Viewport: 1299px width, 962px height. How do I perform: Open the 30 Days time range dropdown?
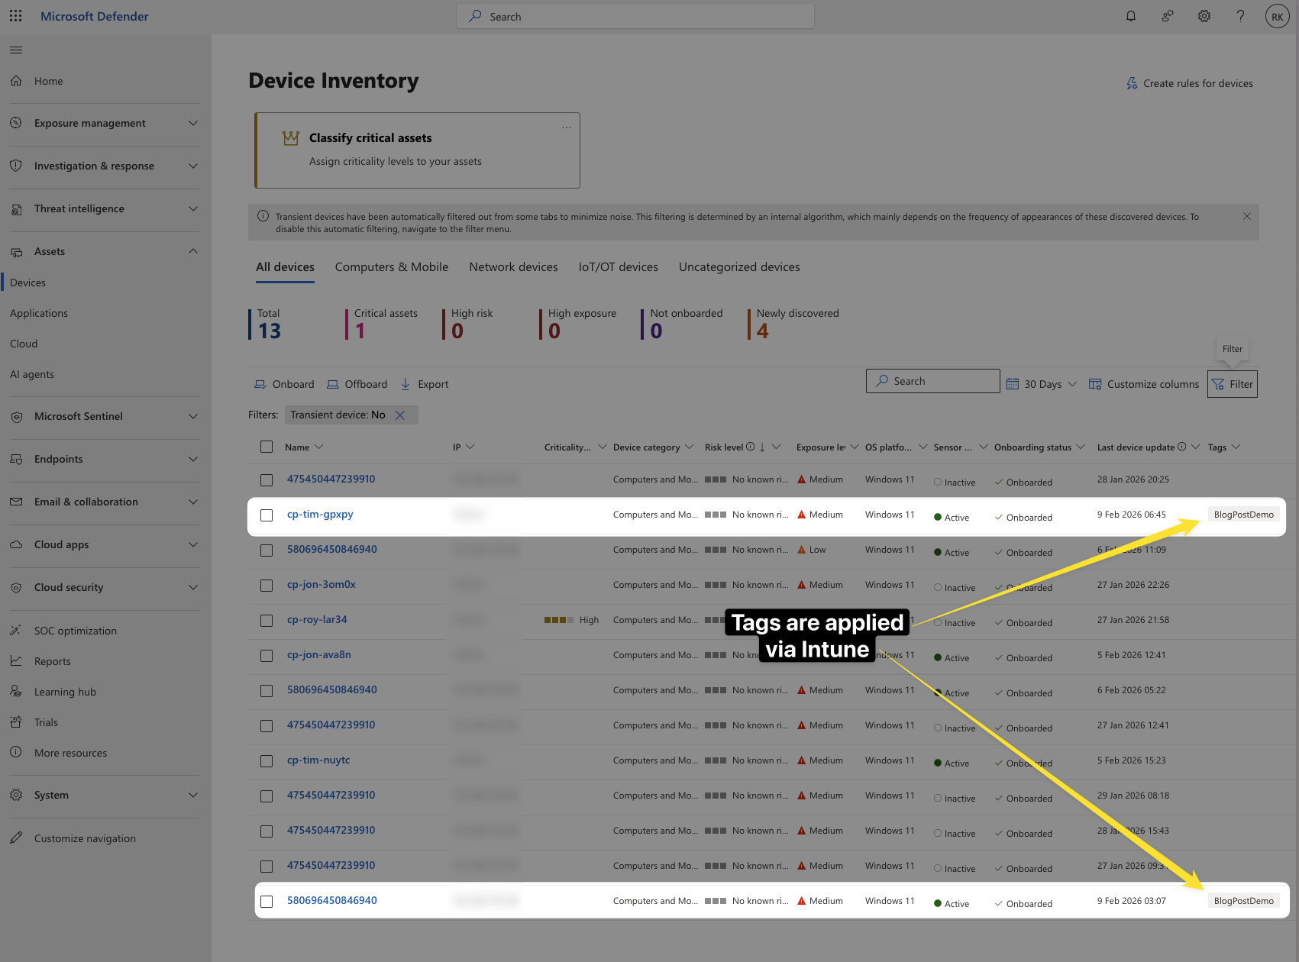click(1042, 384)
